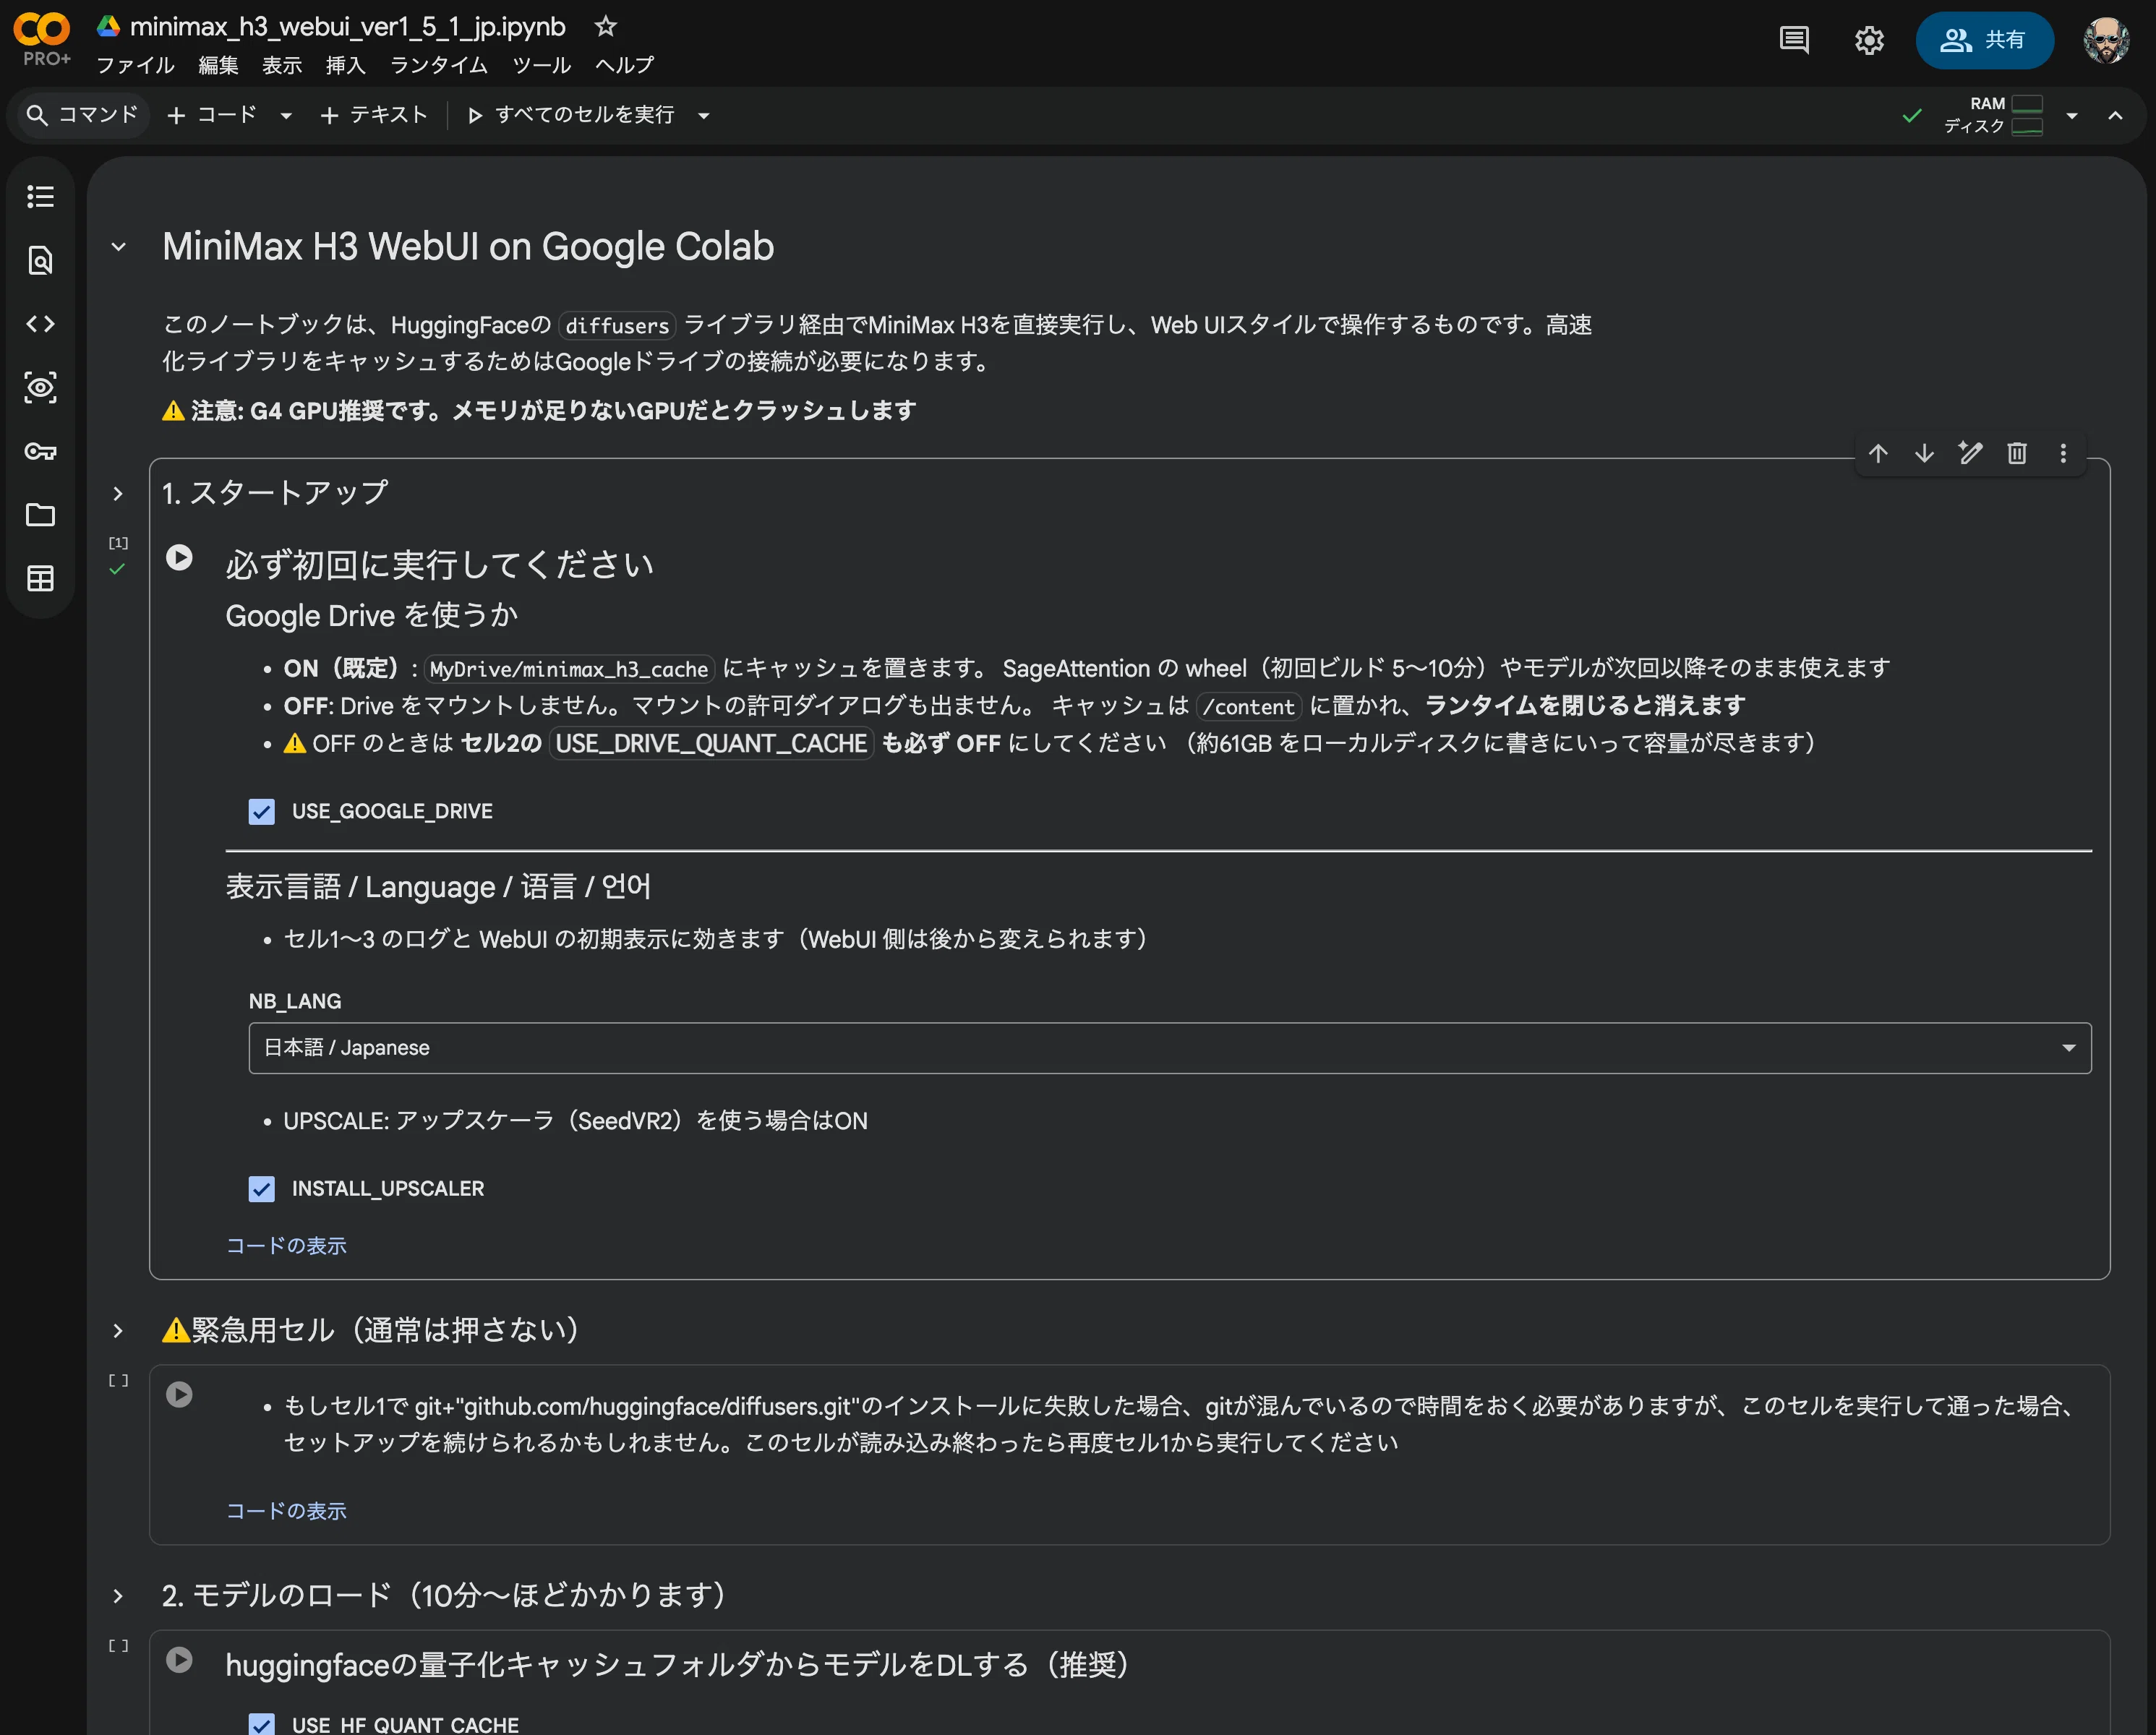Move cell down with down arrow icon
The image size is (2156, 1735).
(1924, 453)
